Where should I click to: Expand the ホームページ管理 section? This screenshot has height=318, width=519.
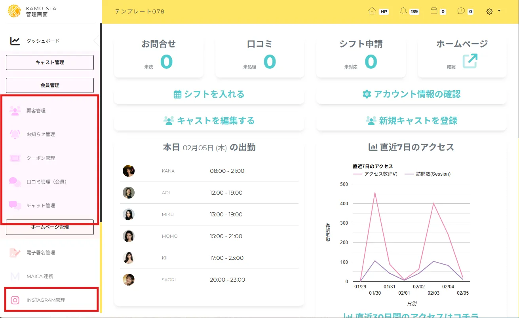pyautogui.click(x=50, y=227)
